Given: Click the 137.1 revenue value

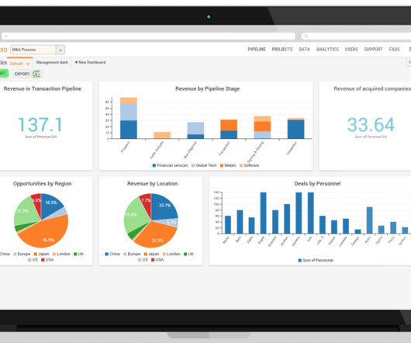Looking at the screenshot, I should point(40,125).
